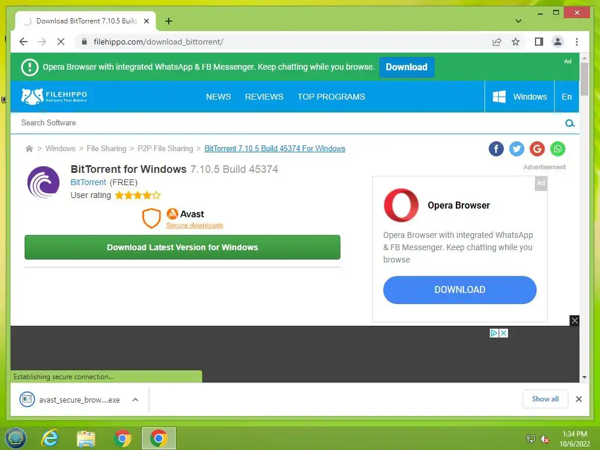The height and width of the screenshot is (450, 600).
Task: Open the Secure downloads link
Action: pos(195,225)
